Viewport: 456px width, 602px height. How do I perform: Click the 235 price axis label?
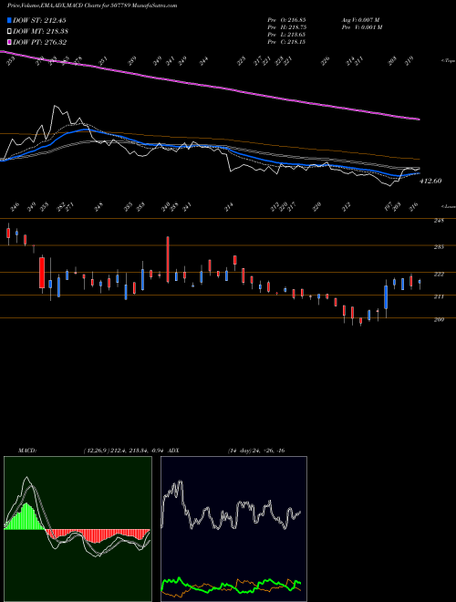click(x=439, y=247)
